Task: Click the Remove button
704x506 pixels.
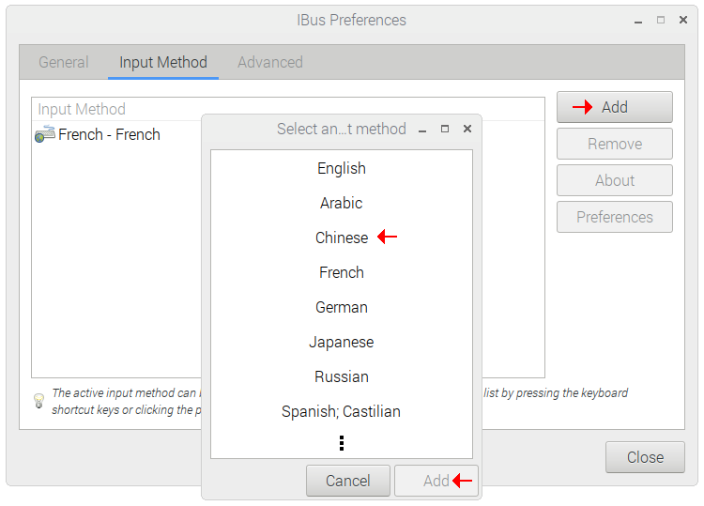Action: (615, 145)
